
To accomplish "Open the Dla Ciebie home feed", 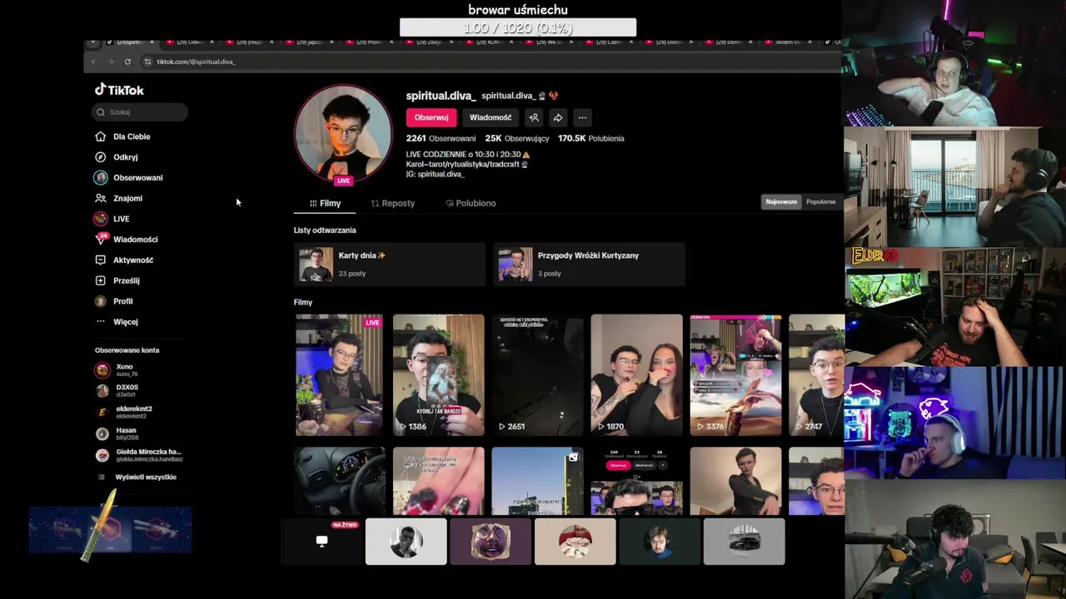I will pyautogui.click(x=123, y=136).
